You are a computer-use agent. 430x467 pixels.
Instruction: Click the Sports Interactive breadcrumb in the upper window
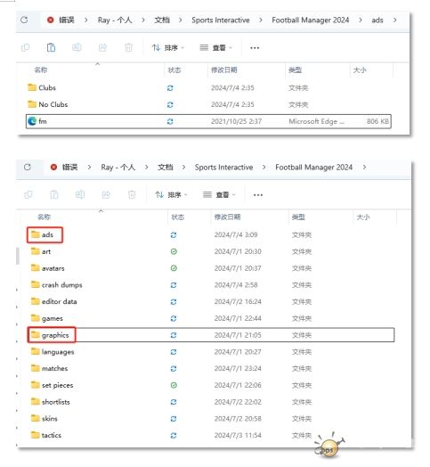click(221, 20)
